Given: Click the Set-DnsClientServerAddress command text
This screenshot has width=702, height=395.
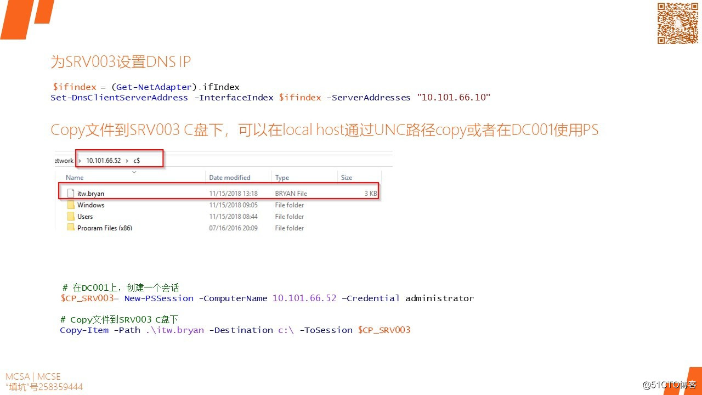Looking at the screenshot, I should click(x=119, y=97).
